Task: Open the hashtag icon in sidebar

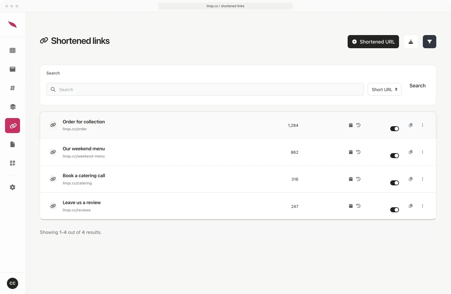Action: tap(13, 88)
